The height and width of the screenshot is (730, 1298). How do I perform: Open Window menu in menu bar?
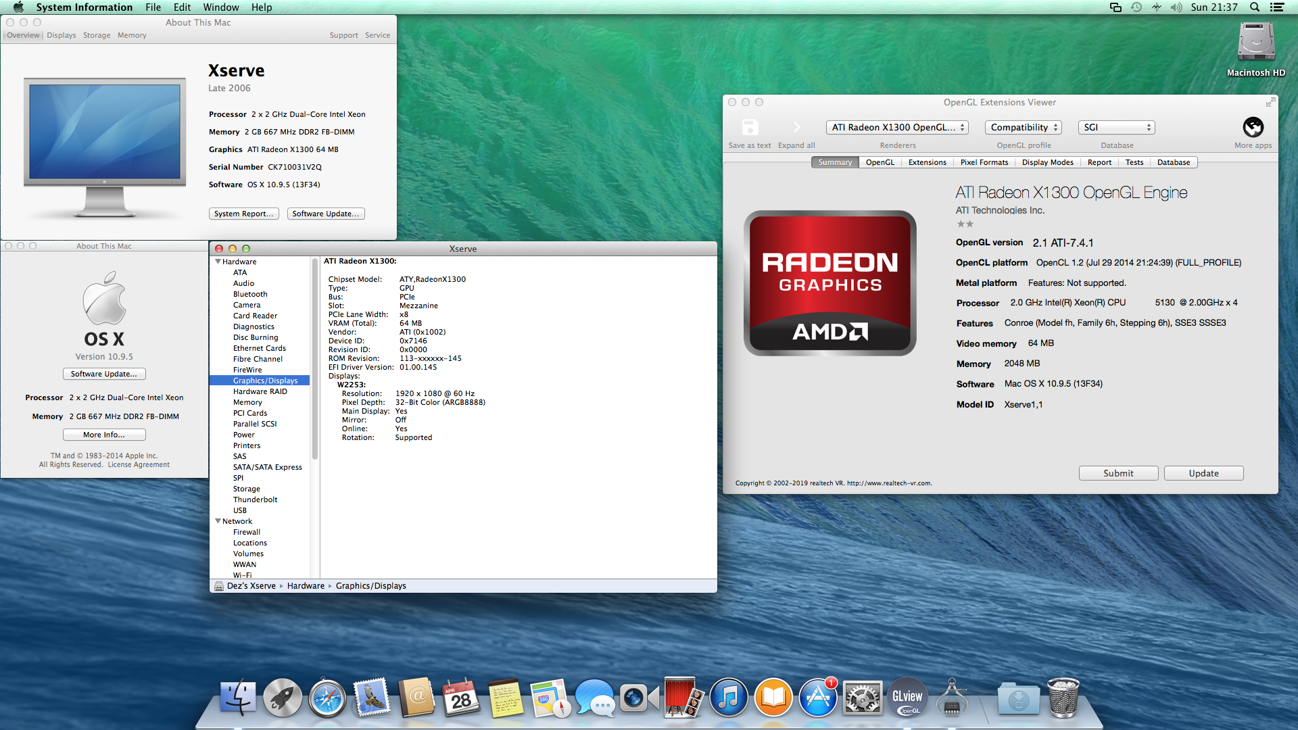(x=221, y=7)
